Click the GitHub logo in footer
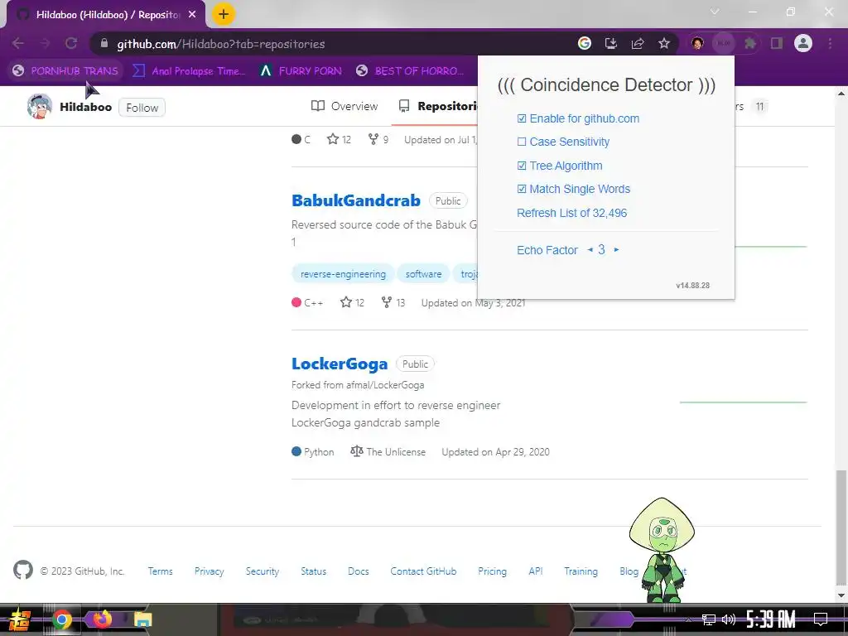Screen dimensions: 848x636 tap(22, 570)
